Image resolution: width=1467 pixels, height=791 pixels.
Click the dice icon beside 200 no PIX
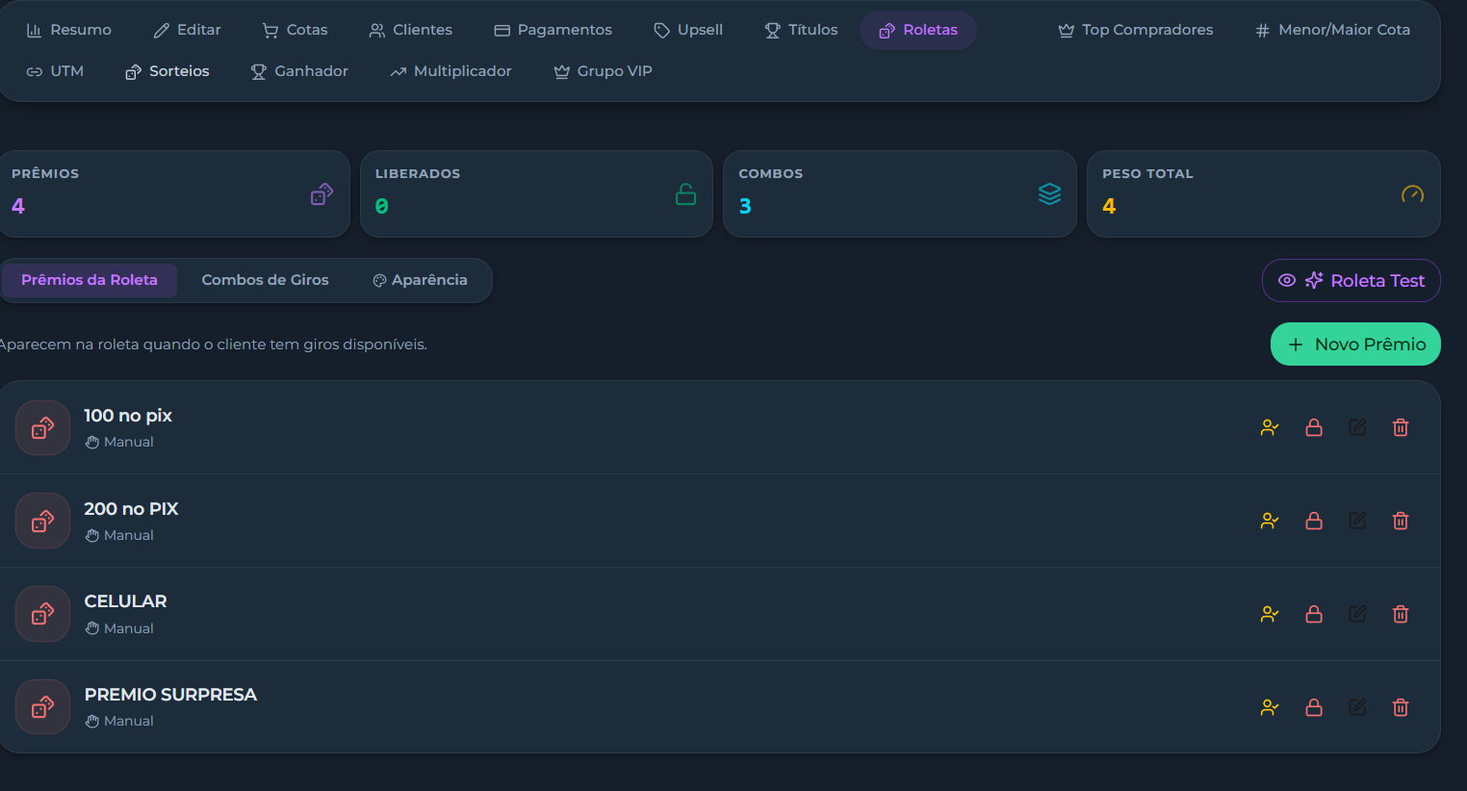(x=42, y=521)
